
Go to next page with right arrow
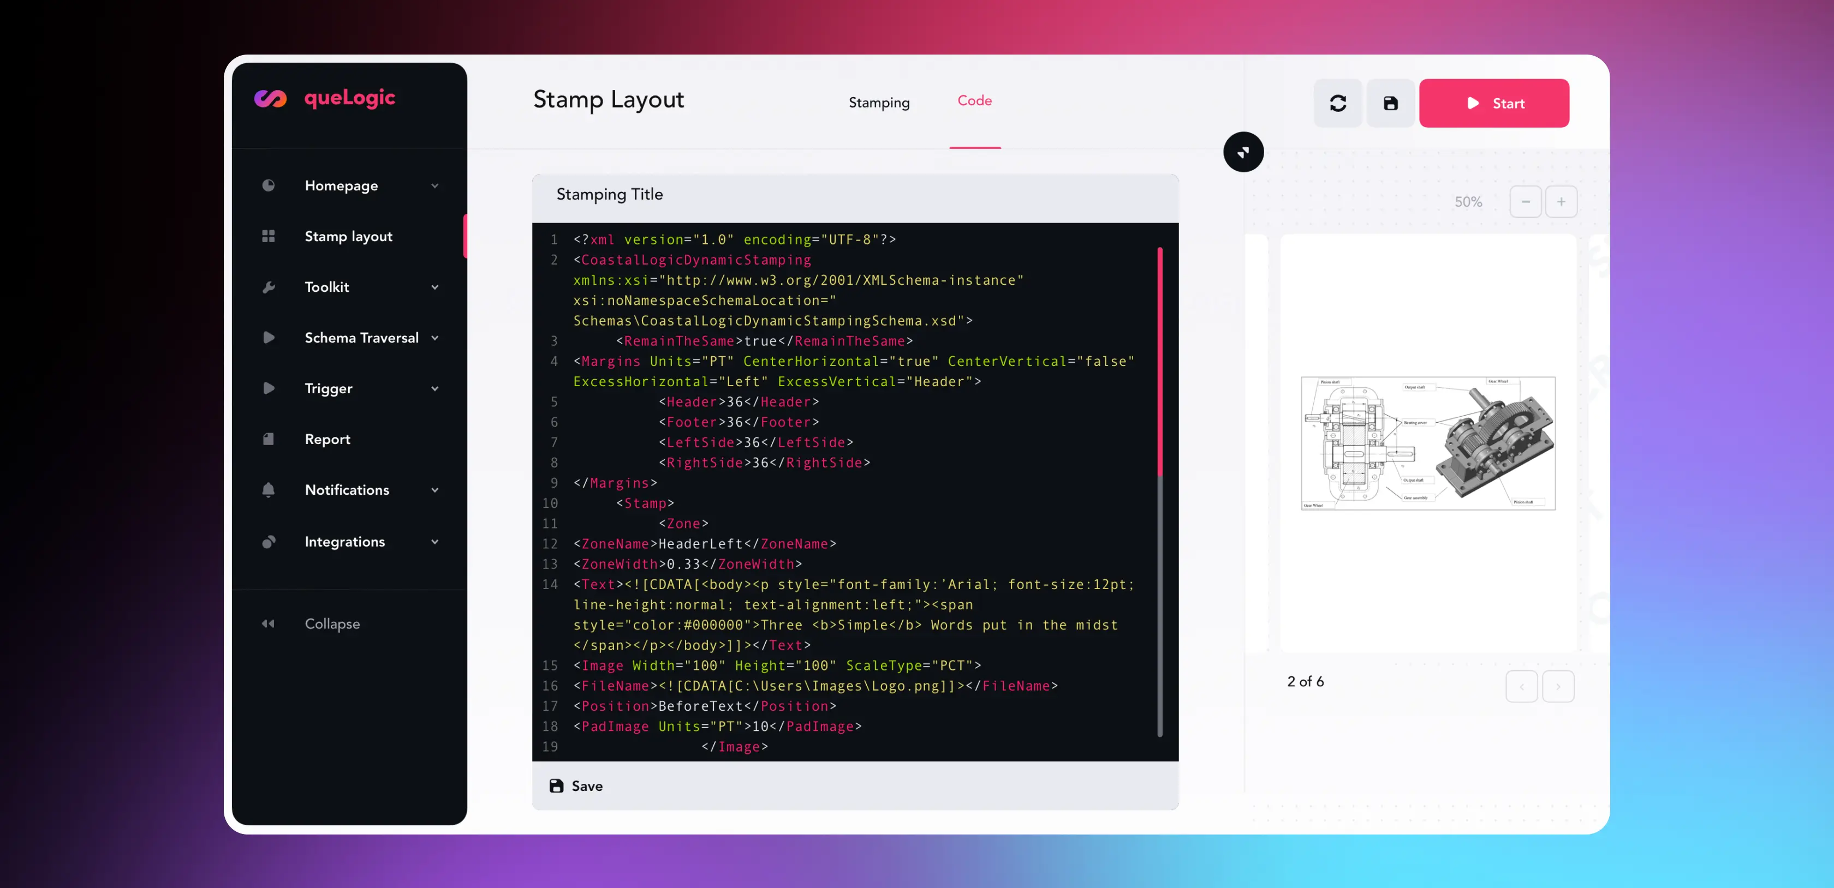coord(1558,687)
